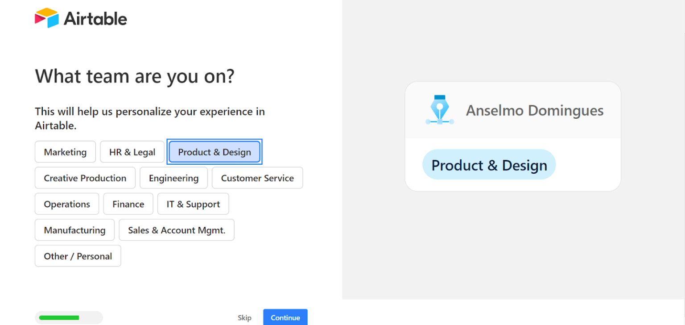Viewport: 685px width, 325px height.
Task: Pick the Customer Service team
Action: pyautogui.click(x=257, y=178)
